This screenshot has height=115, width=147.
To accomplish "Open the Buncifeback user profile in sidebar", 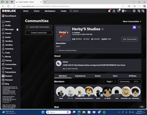I will (9, 16).
